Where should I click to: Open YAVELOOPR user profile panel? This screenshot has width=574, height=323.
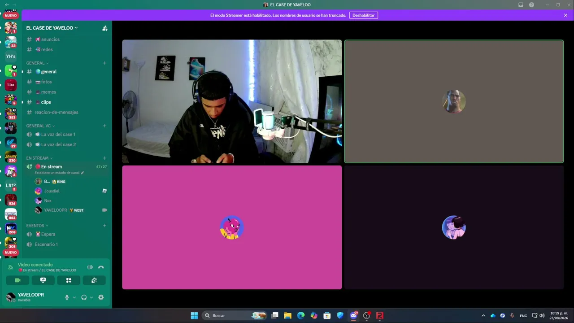click(x=32, y=297)
